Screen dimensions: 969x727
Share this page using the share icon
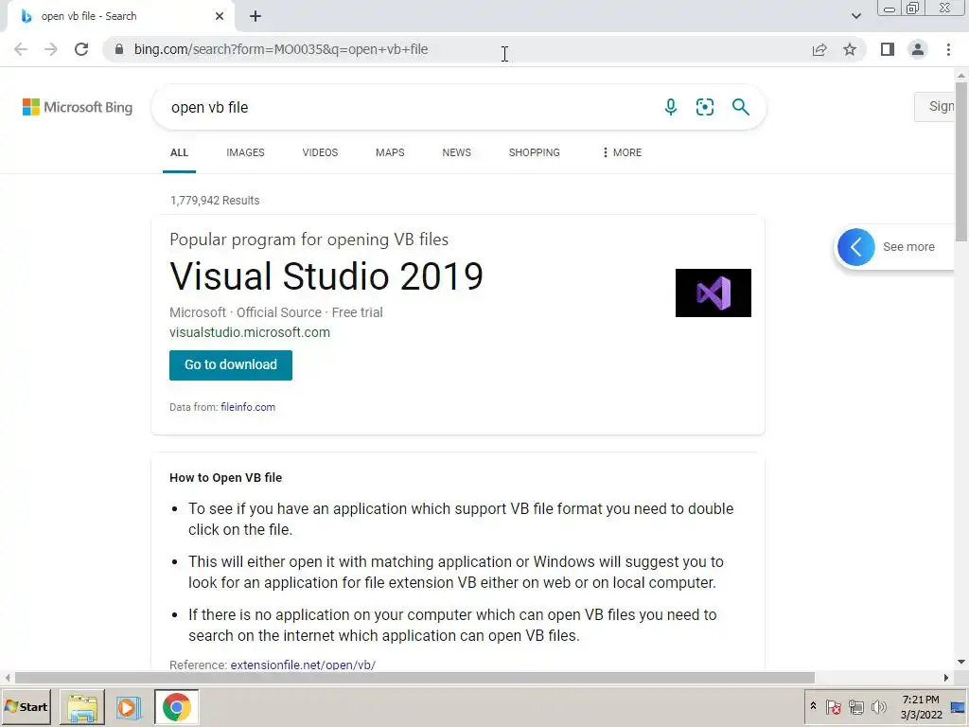819,49
